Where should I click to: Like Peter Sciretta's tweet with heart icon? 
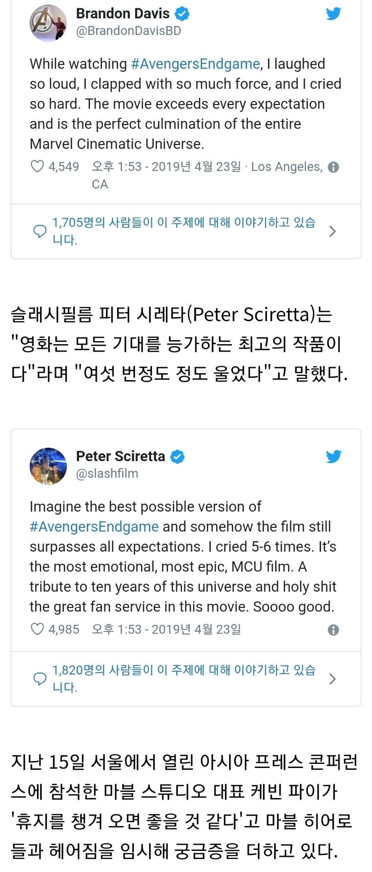(37, 629)
